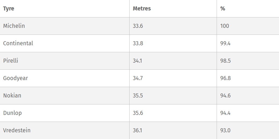Select the Michelin tyre cell
This screenshot has width=279, height=139.
point(14,26)
